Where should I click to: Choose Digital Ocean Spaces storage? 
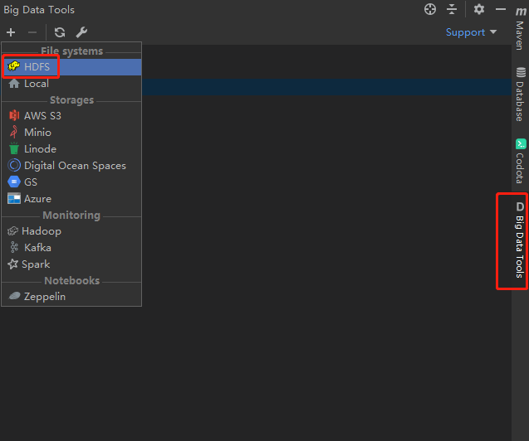tap(71, 166)
